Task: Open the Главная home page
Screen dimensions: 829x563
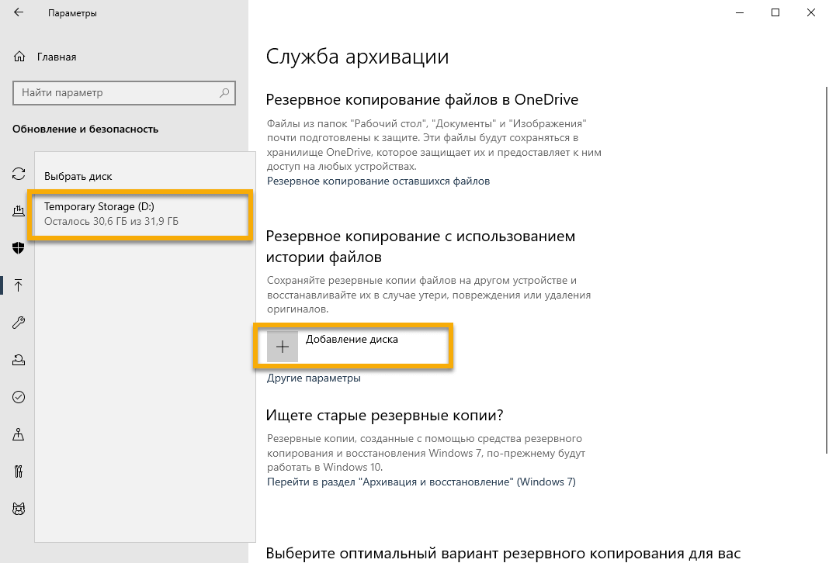Action: [45, 57]
